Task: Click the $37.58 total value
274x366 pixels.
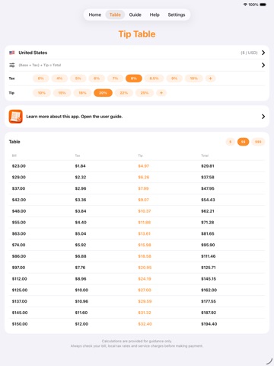Action: tap(208, 177)
